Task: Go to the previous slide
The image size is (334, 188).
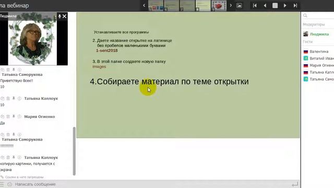Action: pyautogui.click(x=265, y=6)
